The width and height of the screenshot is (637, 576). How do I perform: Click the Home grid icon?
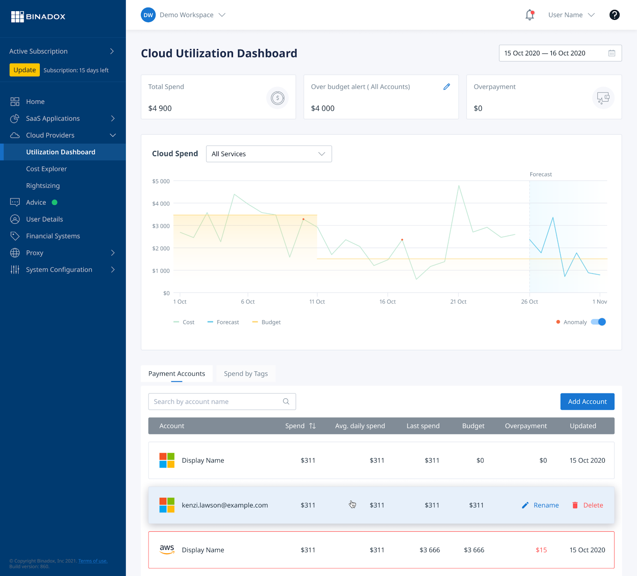(x=15, y=102)
